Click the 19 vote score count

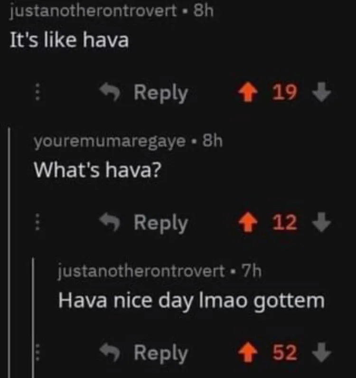pyautogui.click(x=285, y=92)
